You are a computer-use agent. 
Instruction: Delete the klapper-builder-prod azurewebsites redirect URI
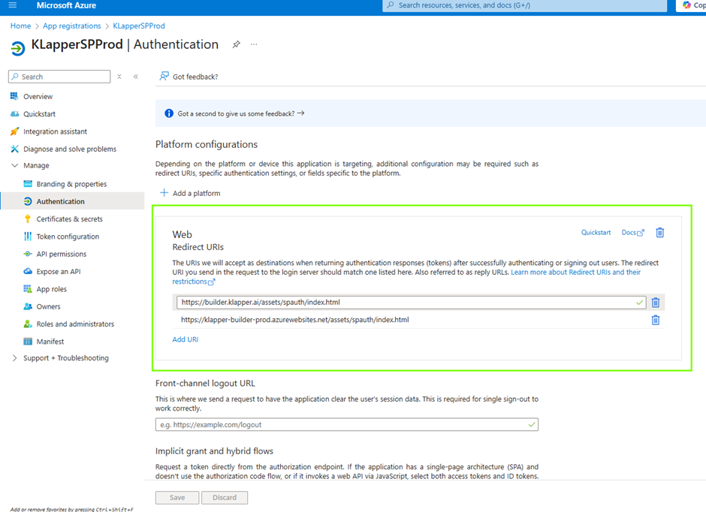[656, 320]
